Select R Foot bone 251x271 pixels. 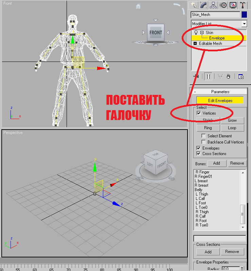[201, 221]
